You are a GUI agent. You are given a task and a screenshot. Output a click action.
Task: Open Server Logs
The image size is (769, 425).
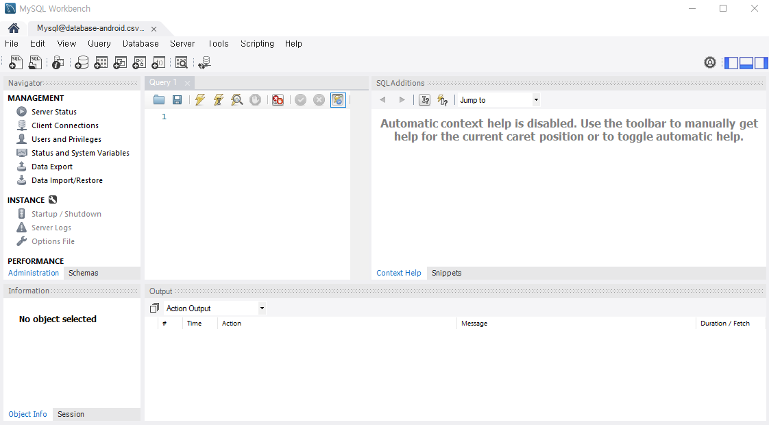[51, 228]
